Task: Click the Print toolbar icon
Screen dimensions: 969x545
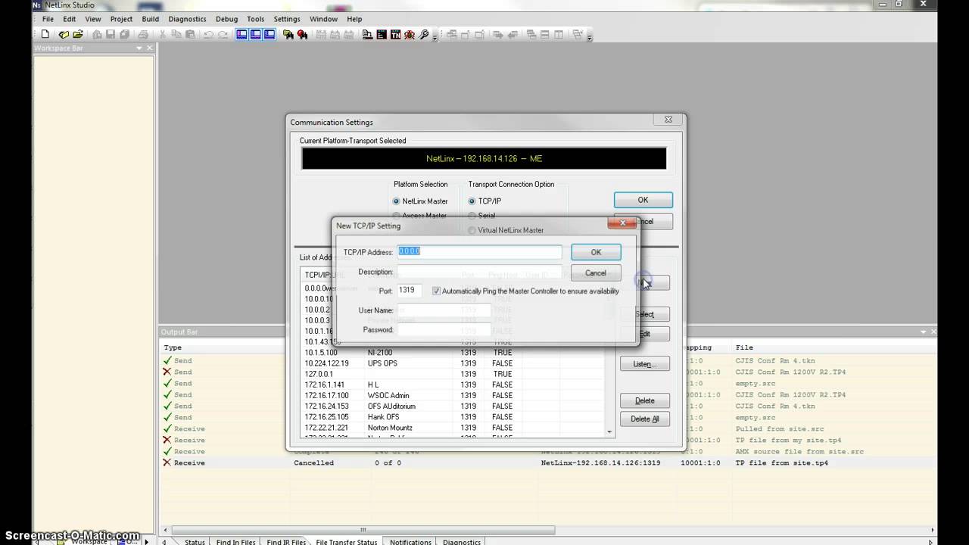Action: coord(143,34)
